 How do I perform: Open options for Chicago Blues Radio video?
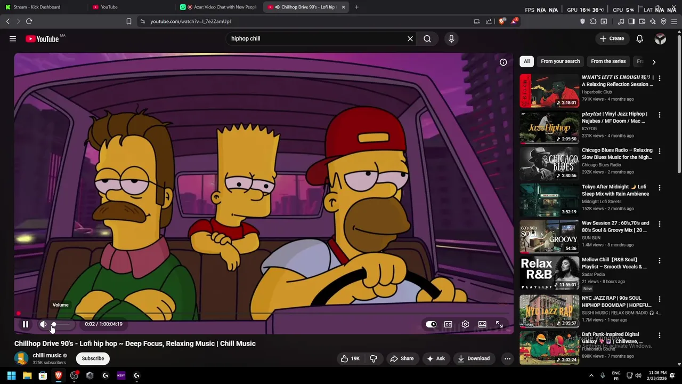(660, 151)
